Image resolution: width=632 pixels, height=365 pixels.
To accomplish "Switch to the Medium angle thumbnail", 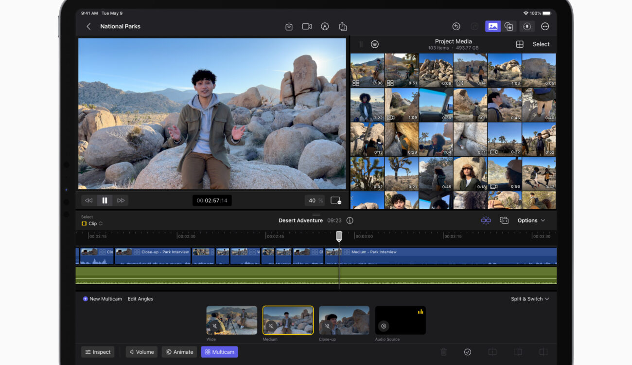I will pyautogui.click(x=288, y=320).
